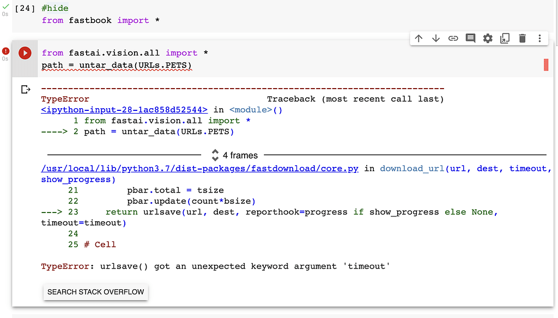Image resolution: width=558 pixels, height=318 pixels.
Task: Open the cell settings gear
Action: [x=488, y=38]
